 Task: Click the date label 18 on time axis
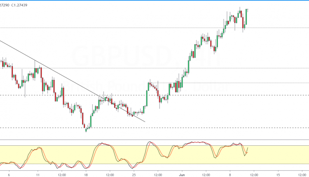(86, 175)
